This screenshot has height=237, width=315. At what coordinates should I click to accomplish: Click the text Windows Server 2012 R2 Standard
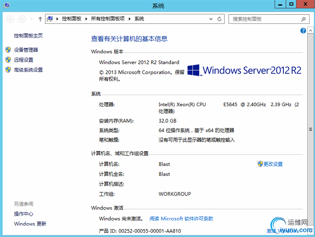click(139, 62)
